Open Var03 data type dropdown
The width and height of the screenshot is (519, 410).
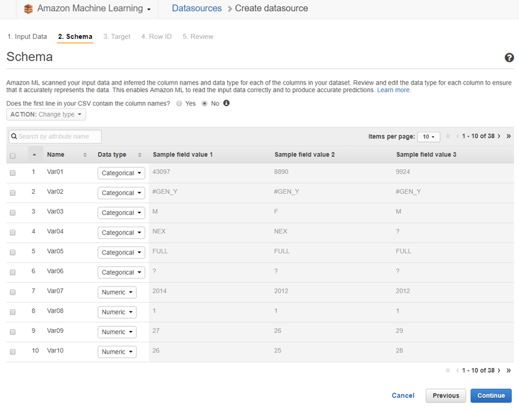[x=121, y=213]
